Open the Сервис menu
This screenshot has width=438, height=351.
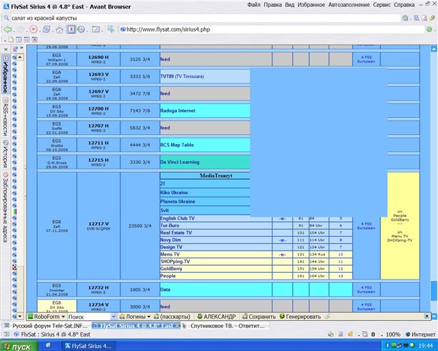click(382, 5)
